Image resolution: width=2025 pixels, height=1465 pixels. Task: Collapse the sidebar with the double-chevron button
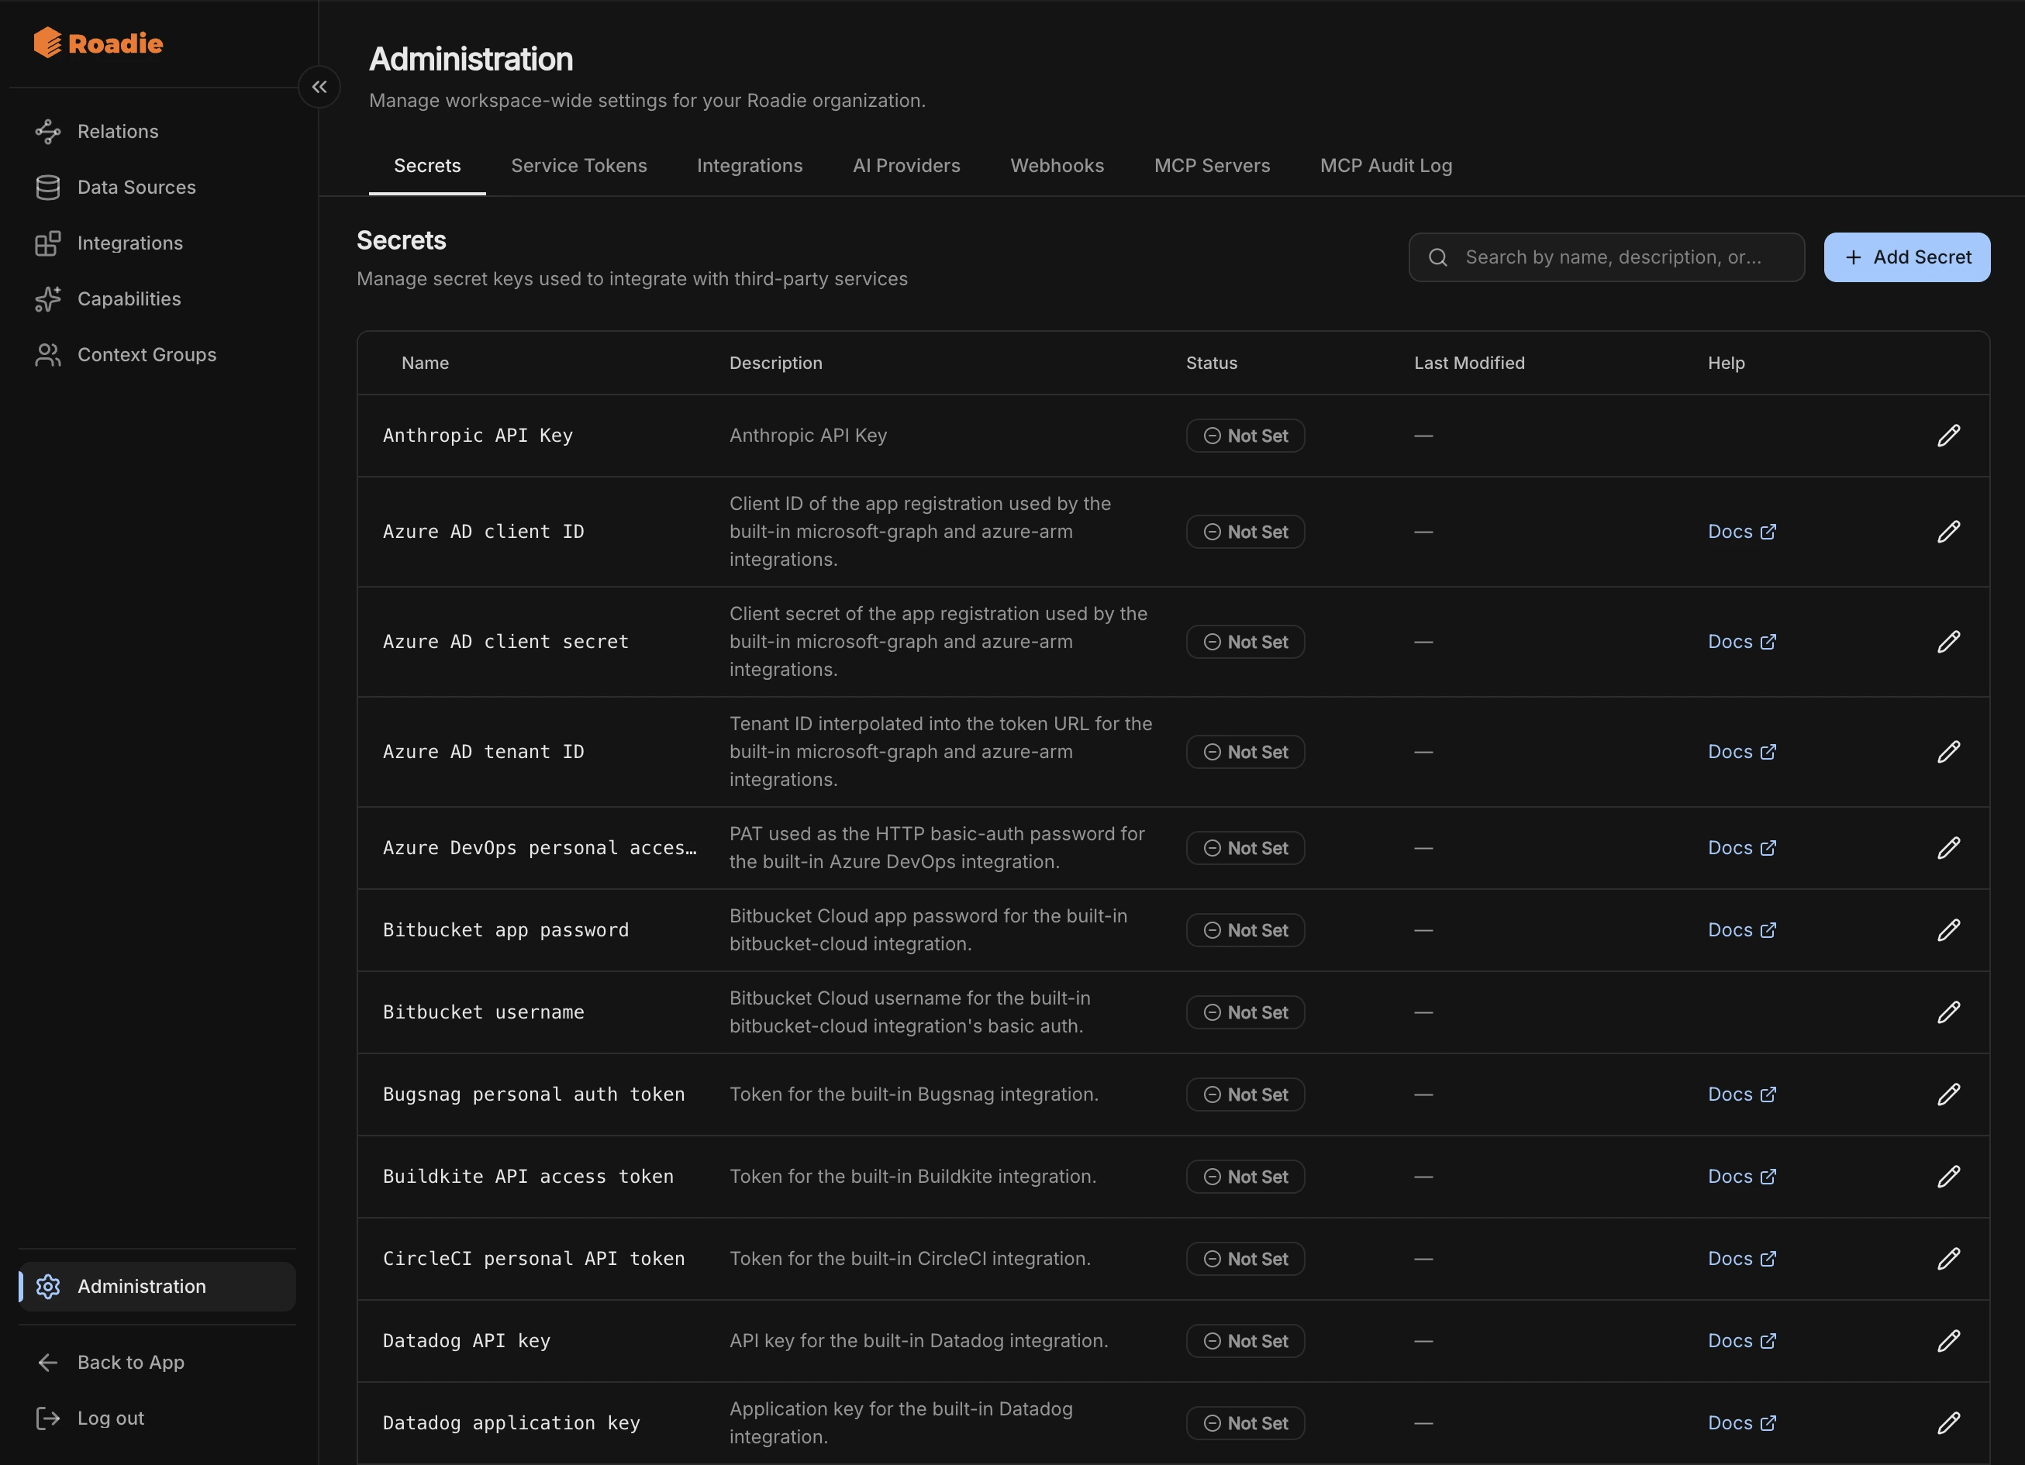click(319, 87)
